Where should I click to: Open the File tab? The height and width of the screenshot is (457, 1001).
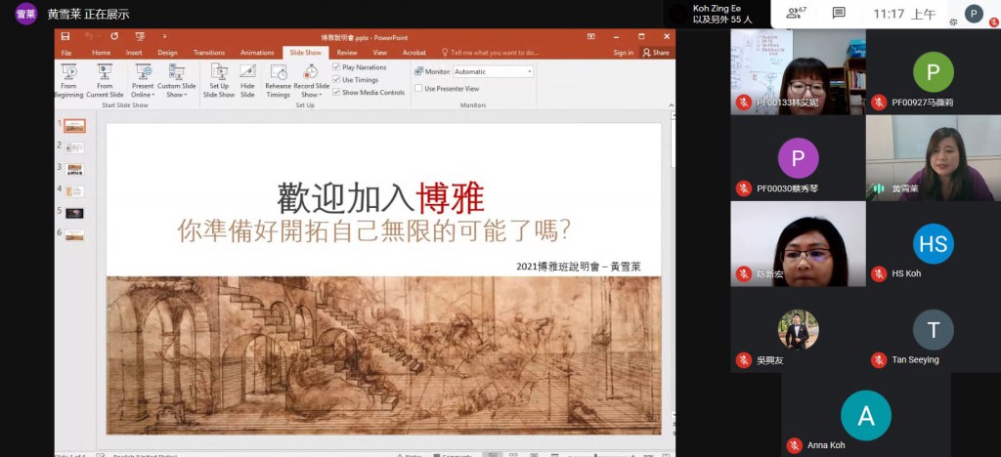pyautogui.click(x=66, y=53)
